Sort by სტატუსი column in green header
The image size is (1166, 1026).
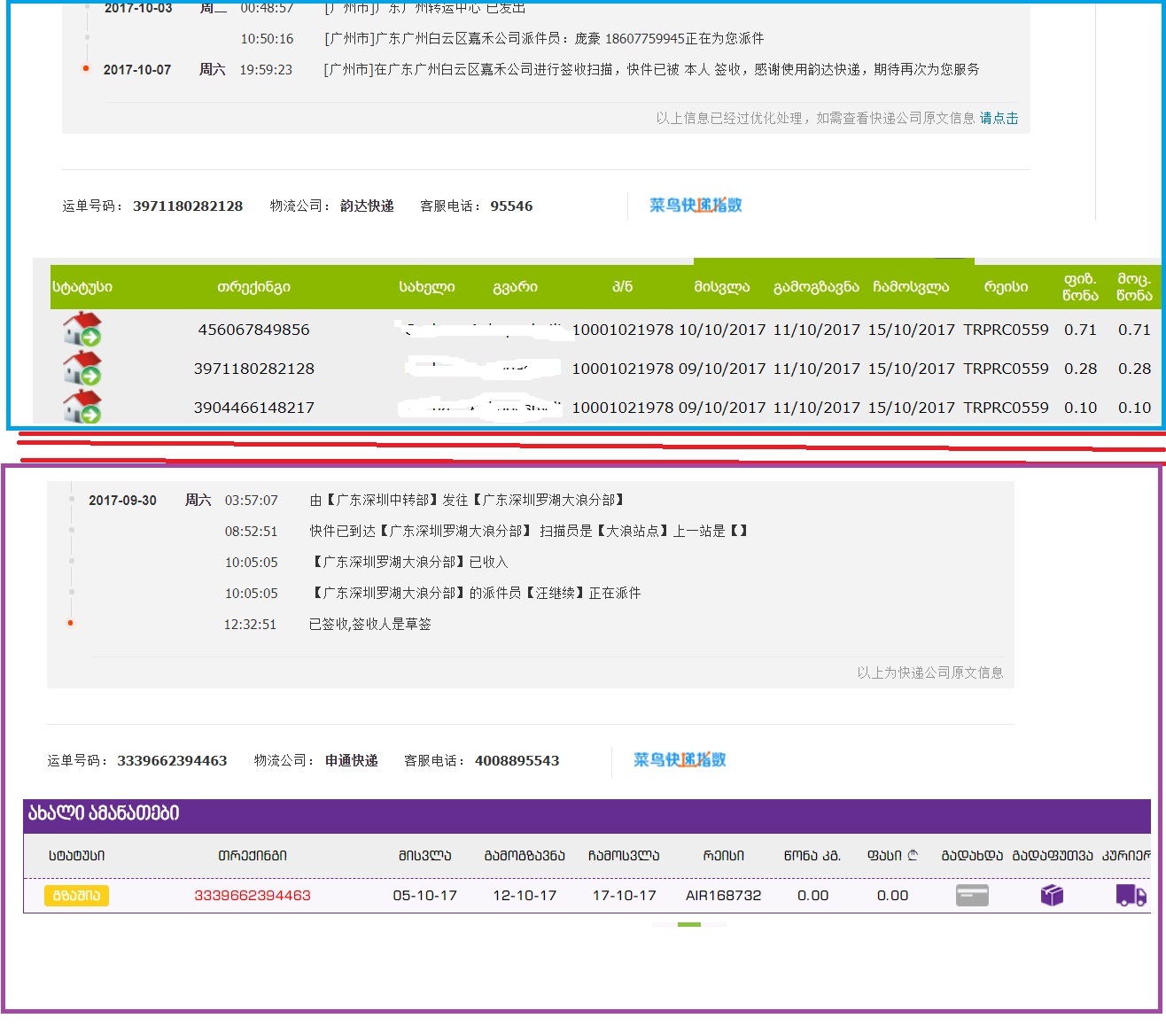click(x=82, y=287)
